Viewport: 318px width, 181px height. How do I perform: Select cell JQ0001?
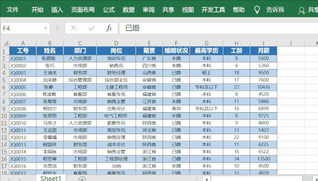tap(23, 59)
